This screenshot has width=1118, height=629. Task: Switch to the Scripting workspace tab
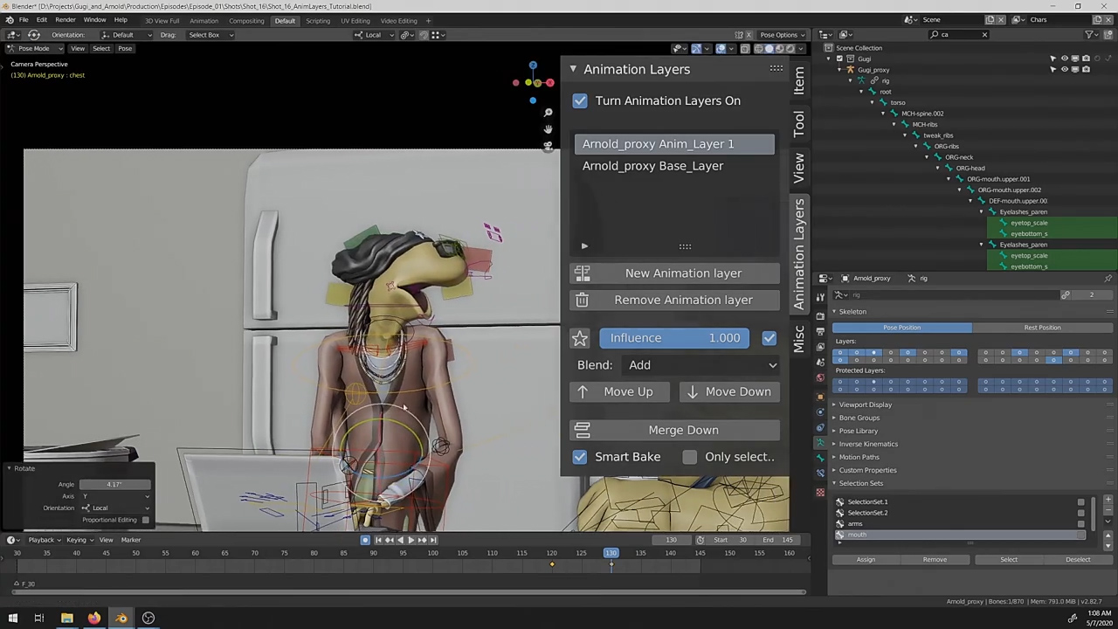click(317, 21)
